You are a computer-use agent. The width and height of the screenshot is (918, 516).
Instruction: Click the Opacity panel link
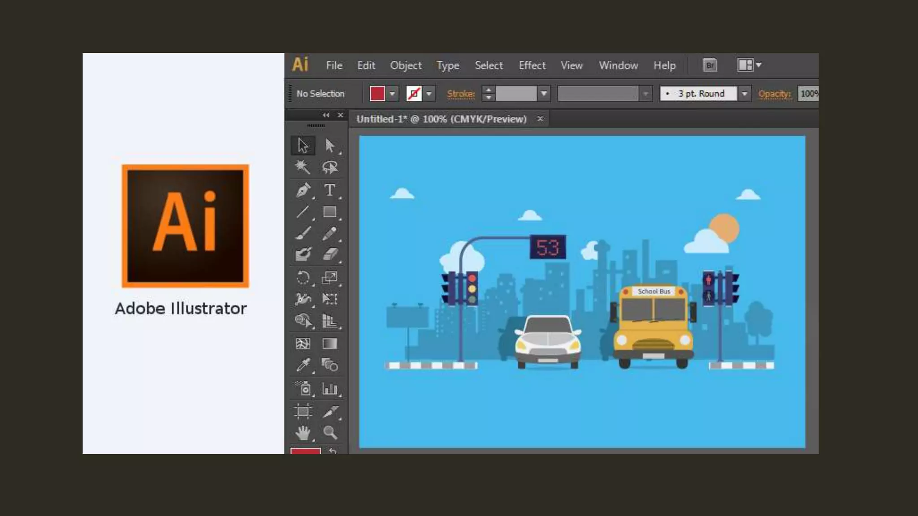click(774, 94)
